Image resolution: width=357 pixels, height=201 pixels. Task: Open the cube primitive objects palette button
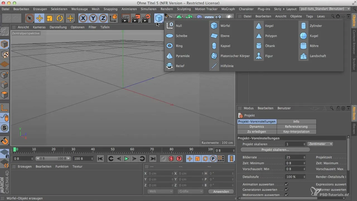pos(159,18)
